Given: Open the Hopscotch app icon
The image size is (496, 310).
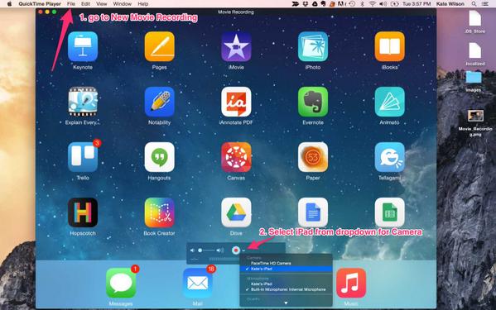Looking at the screenshot, I should coord(83,212).
